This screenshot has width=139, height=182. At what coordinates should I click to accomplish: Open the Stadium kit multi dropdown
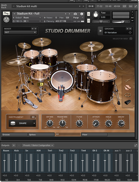[14, 6]
